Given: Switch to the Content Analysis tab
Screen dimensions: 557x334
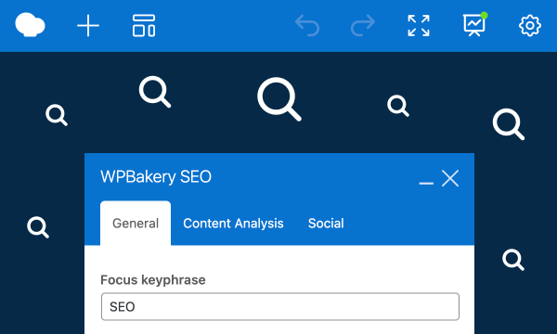Looking at the screenshot, I should (233, 224).
